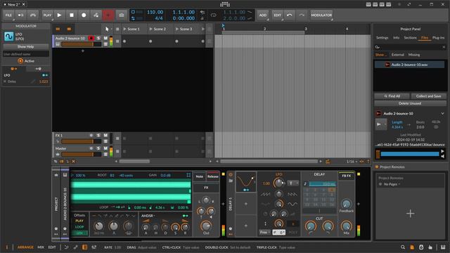The width and height of the screenshot is (450, 253).
Task: Expand Audio 2-bounce-10 file details chevron
Action: [x=442, y=114]
